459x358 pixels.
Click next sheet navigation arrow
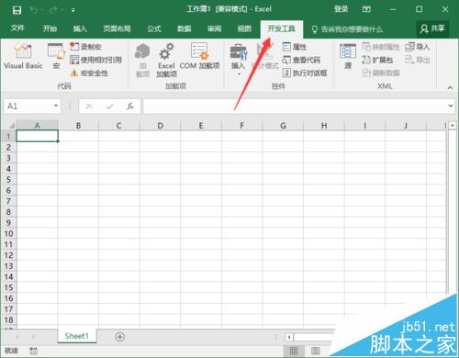[33, 337]
